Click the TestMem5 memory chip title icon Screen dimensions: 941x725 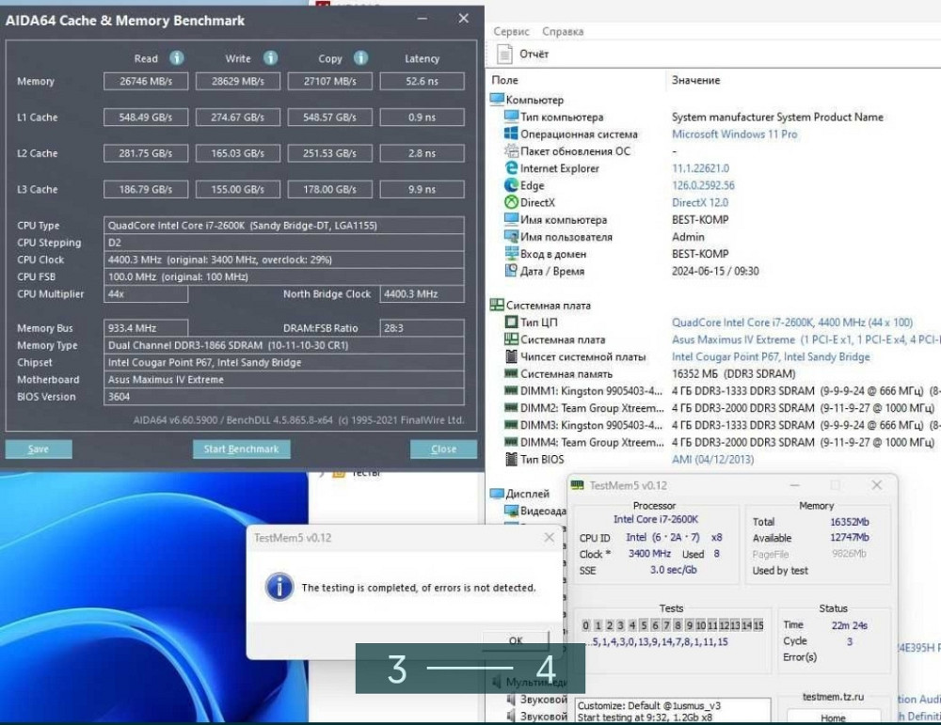(578, 485)
